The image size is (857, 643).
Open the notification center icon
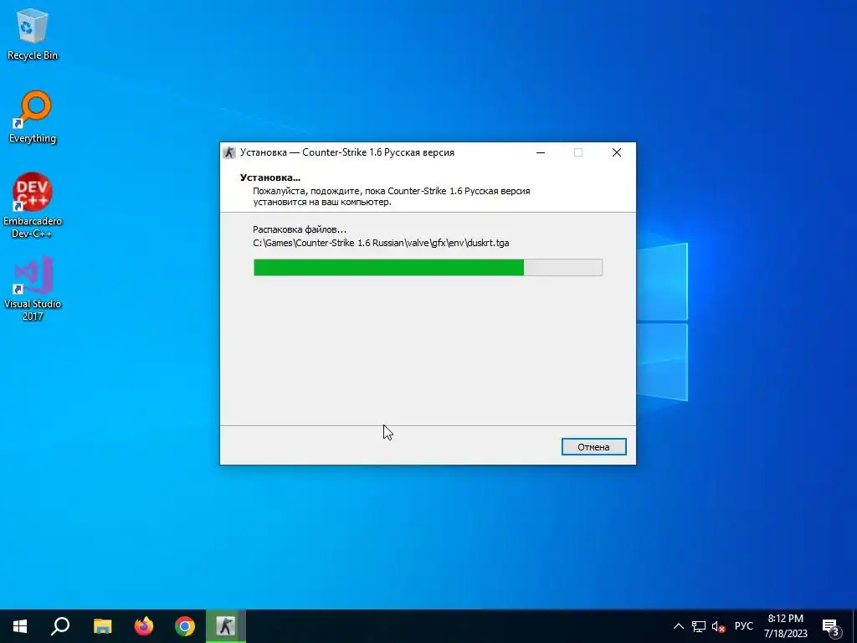[831, 626]
